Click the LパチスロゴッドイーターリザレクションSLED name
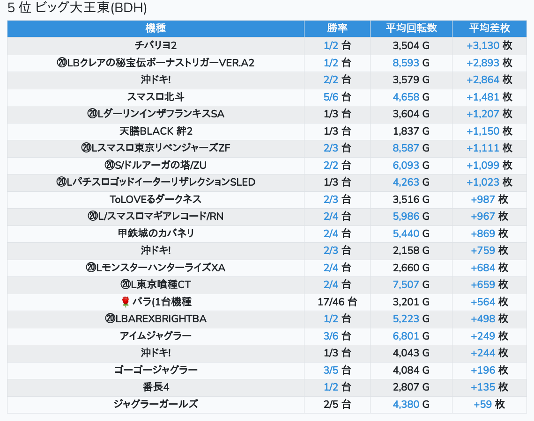534x421 pixels. pos(156,182)
